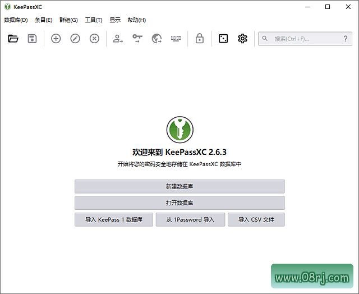The image size is (359, 294).
Task: Copy URL using the globe icon
Action: tap(157, 39)
